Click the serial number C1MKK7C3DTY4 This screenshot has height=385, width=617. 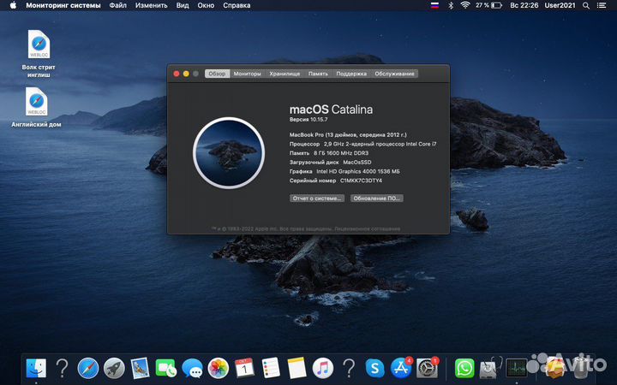pos(361,181)
